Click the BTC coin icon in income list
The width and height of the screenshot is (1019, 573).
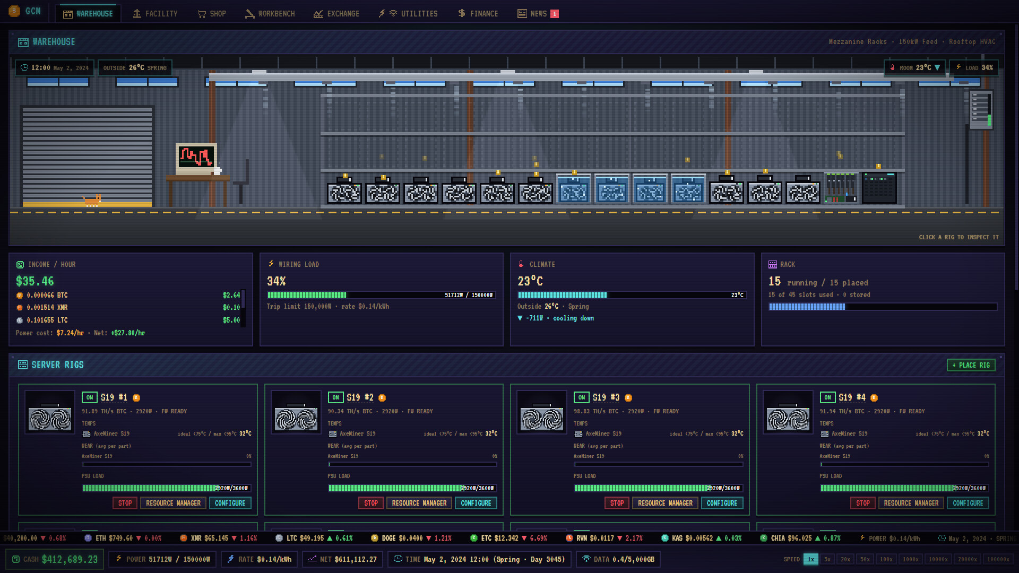[20, 296]
